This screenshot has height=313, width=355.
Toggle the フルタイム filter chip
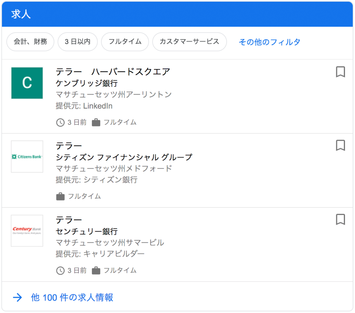point(125,42)
